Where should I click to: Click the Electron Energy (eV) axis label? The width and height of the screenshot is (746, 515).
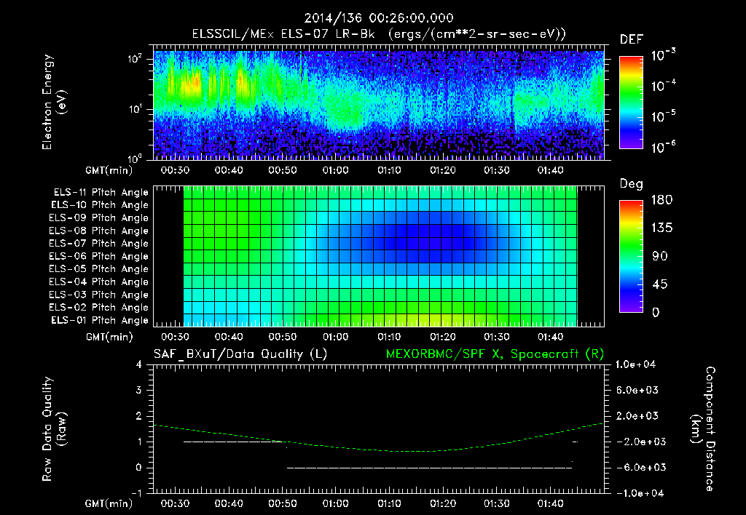[54, 102]
